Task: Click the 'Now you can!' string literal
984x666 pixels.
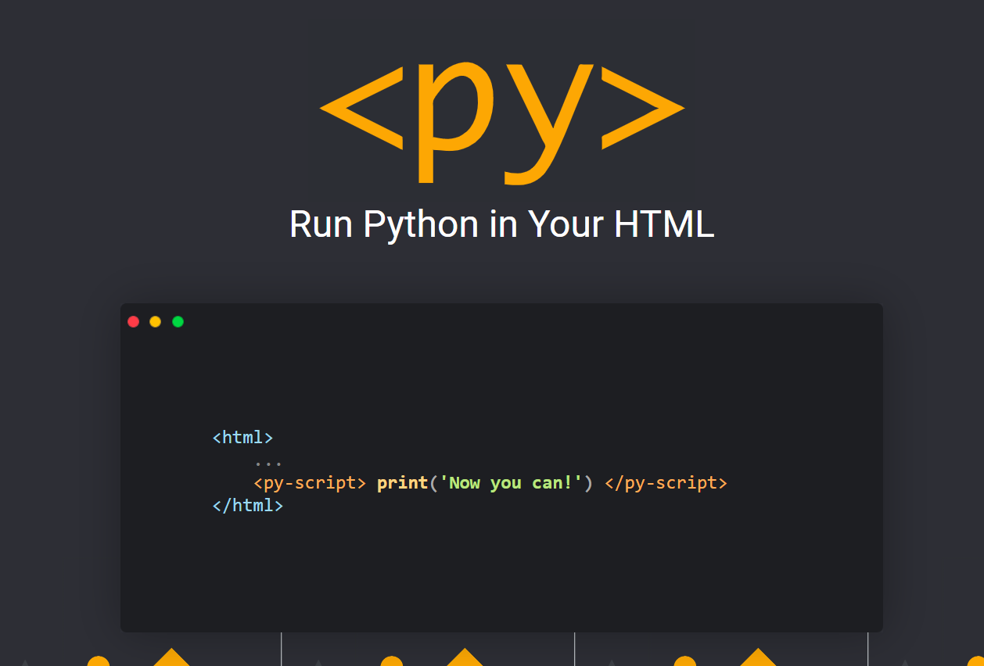Action: click(510, 482)
